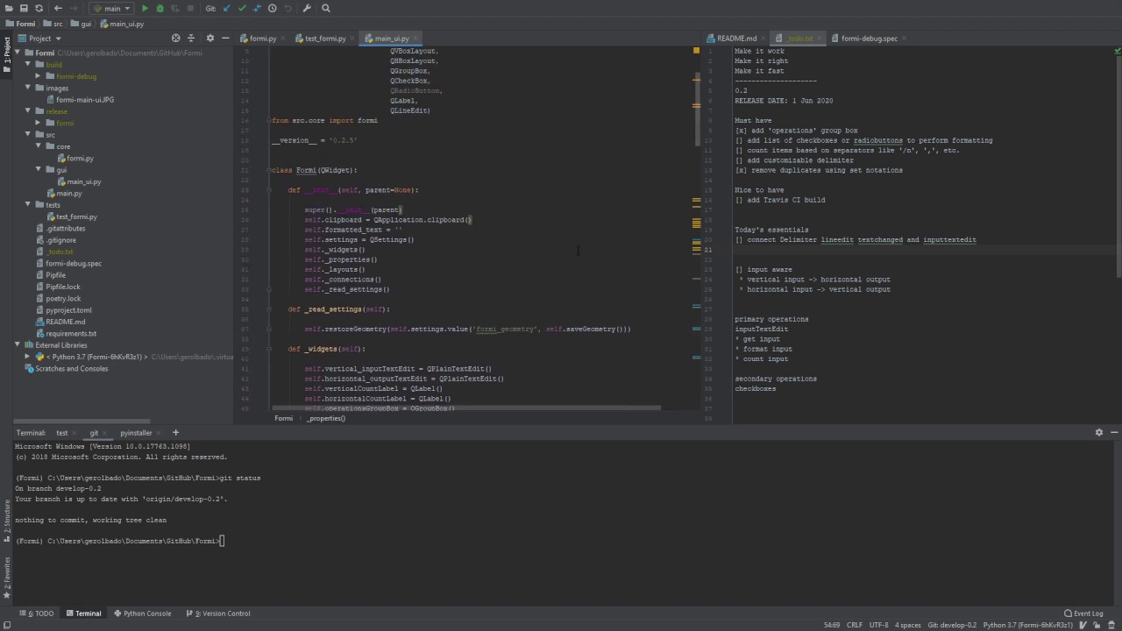Screen dimensions: 1122x631
Task: Open the Version Control tool window
Action: coord(218,613)
